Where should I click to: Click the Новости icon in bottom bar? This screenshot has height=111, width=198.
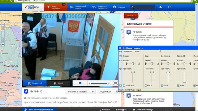pos(101,110)
